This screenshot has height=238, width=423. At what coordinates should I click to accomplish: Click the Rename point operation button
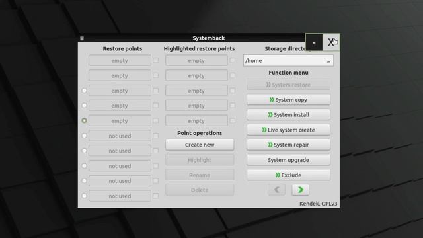point(200,175)
